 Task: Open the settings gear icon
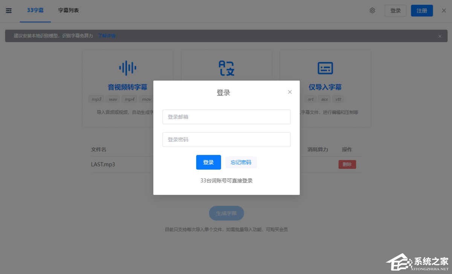(x=372, y=11)
